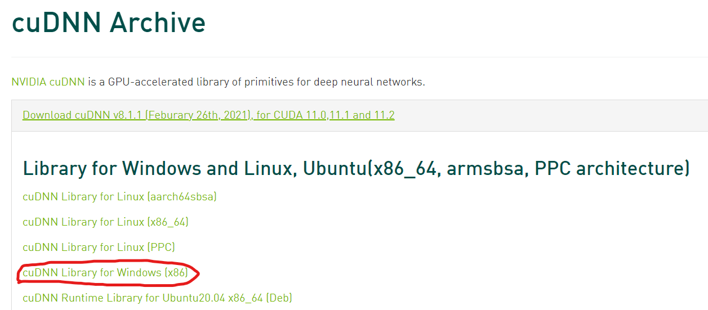
Task: Open cuDNN Library for Linux (aarch64sbsa)
Action: coord(119,196)
